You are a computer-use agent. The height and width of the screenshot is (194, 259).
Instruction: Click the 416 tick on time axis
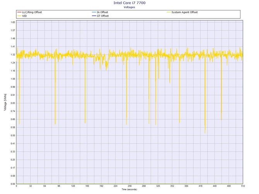tap(200, 186)
